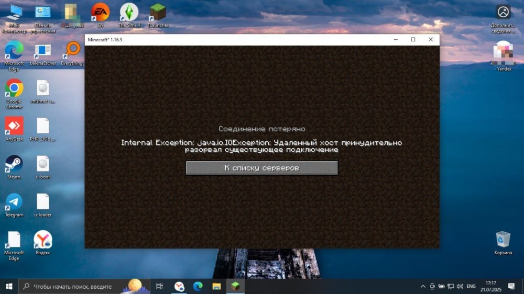524x294 pixels.
Task: Select the PHP_2K15 file icon
Action: coord(43,129)
